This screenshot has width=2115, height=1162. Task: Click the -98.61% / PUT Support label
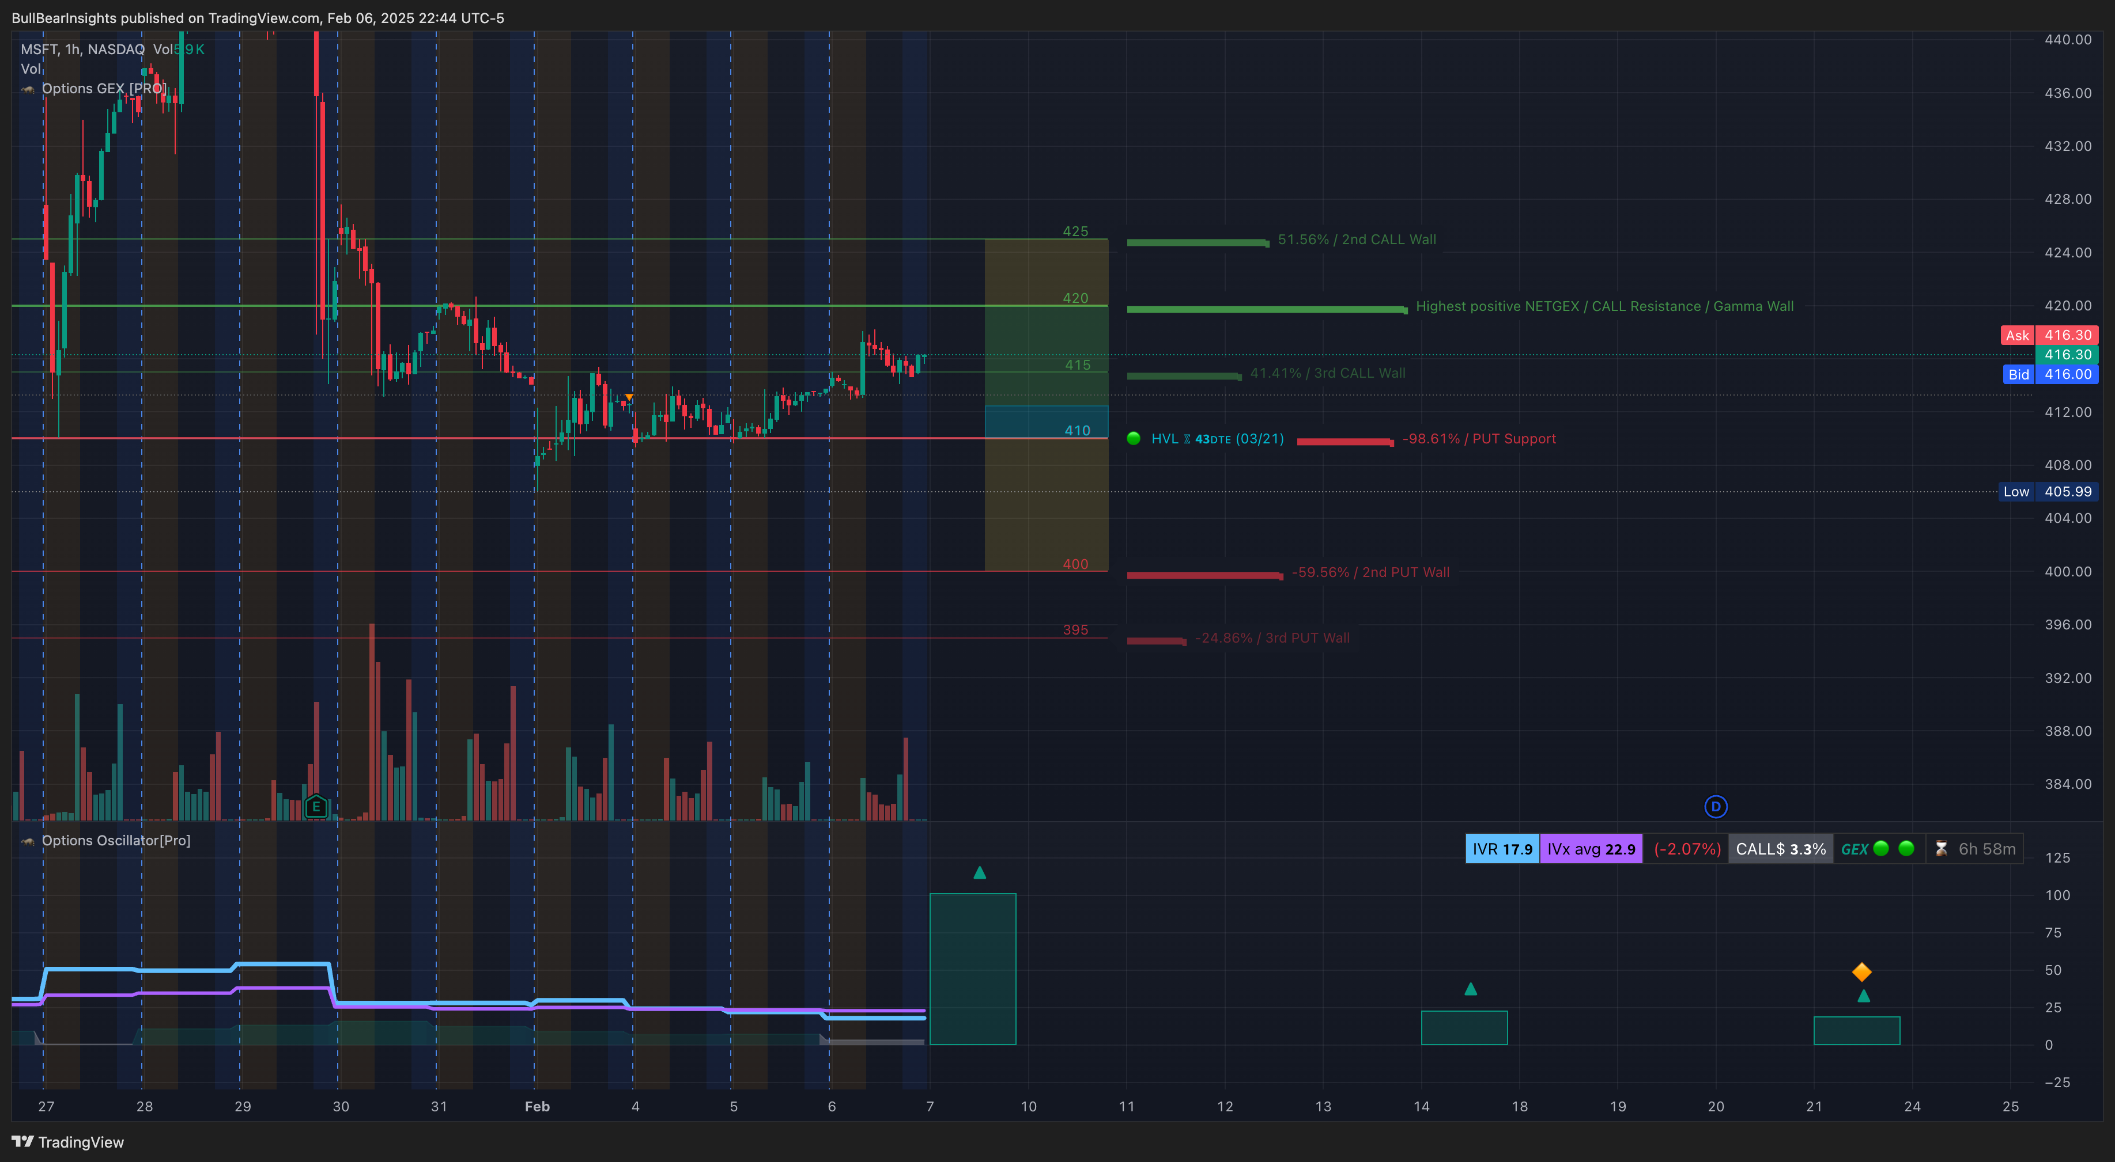point(1479,438)
